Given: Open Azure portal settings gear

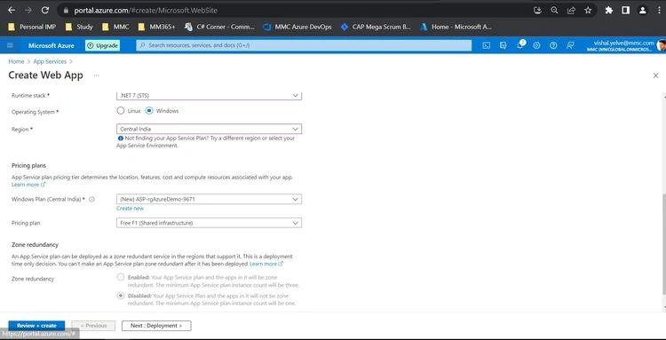Looking at the screenshot, I should (x=536, y=45).
